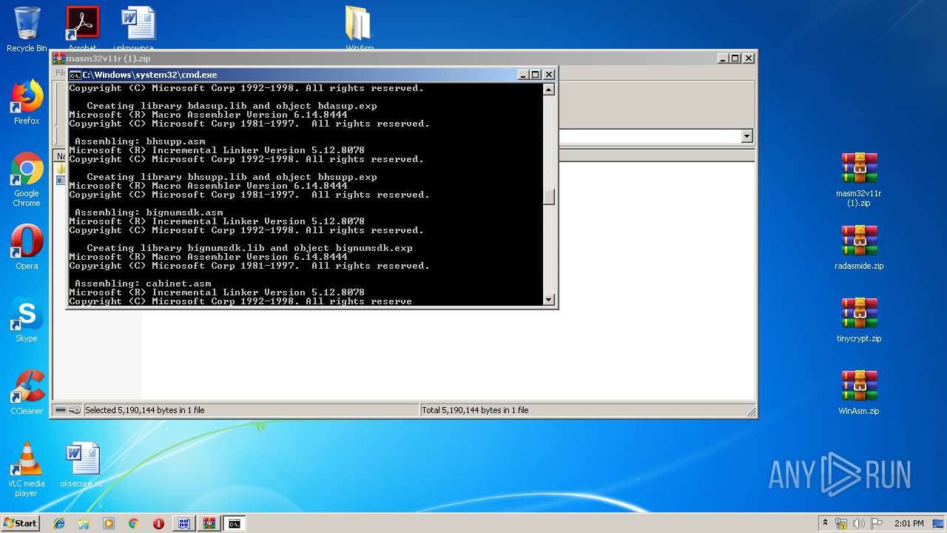Image resolution: width=947 pixels, height=533 pixels.
Task: Switch to cmd.exe taskbar button
Action: (x=234, y=523)
